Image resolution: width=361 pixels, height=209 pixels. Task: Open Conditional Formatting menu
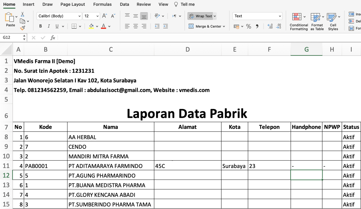(x=299, y=21)
